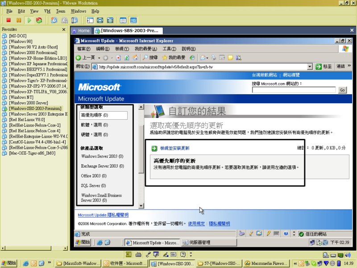Screen dimensions: 357x268
Task: Select [Mac-OSX-Tiger-x86_IMG] in Favorites
Action: [32, 153]
